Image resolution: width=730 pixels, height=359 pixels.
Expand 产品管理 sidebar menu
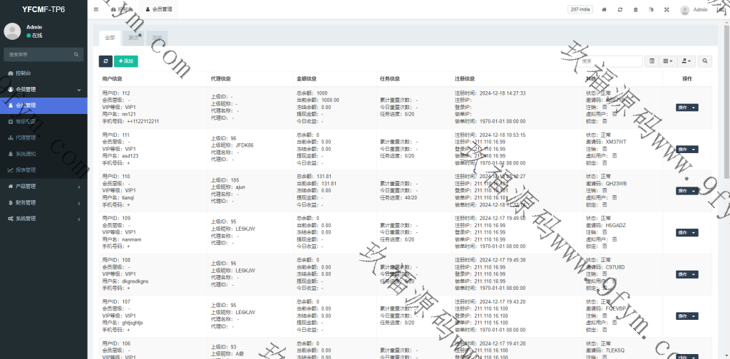(x=43, y=187)
